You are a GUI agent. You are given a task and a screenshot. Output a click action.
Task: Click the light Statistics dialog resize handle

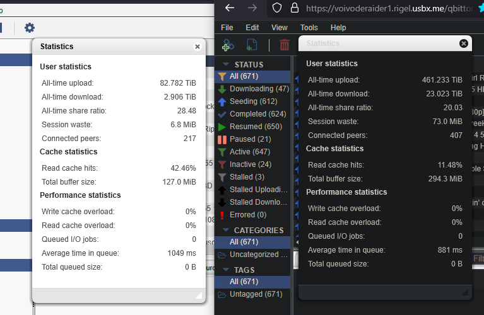[x=199, y=295]
